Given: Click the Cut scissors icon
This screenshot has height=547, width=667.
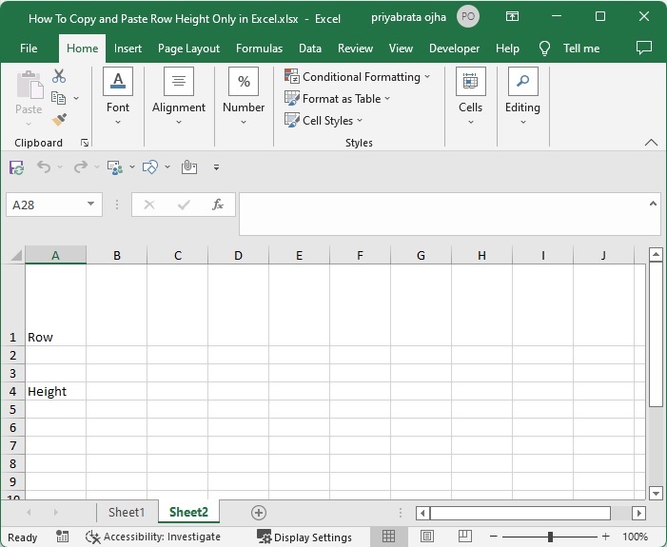Looking at the screenshot, I should point(59,76).
